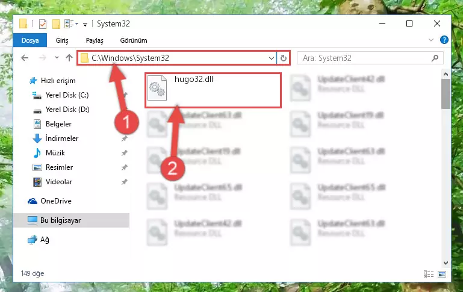The image size is (463, 292).
Task: Refresh the System32 folder view
Action: [284, 58]
